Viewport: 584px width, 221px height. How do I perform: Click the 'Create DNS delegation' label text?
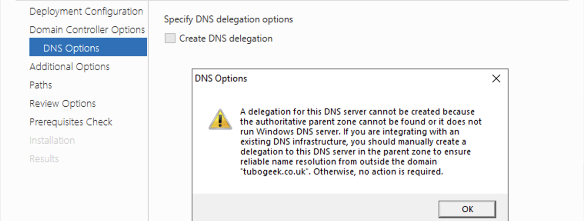[226, 38]
